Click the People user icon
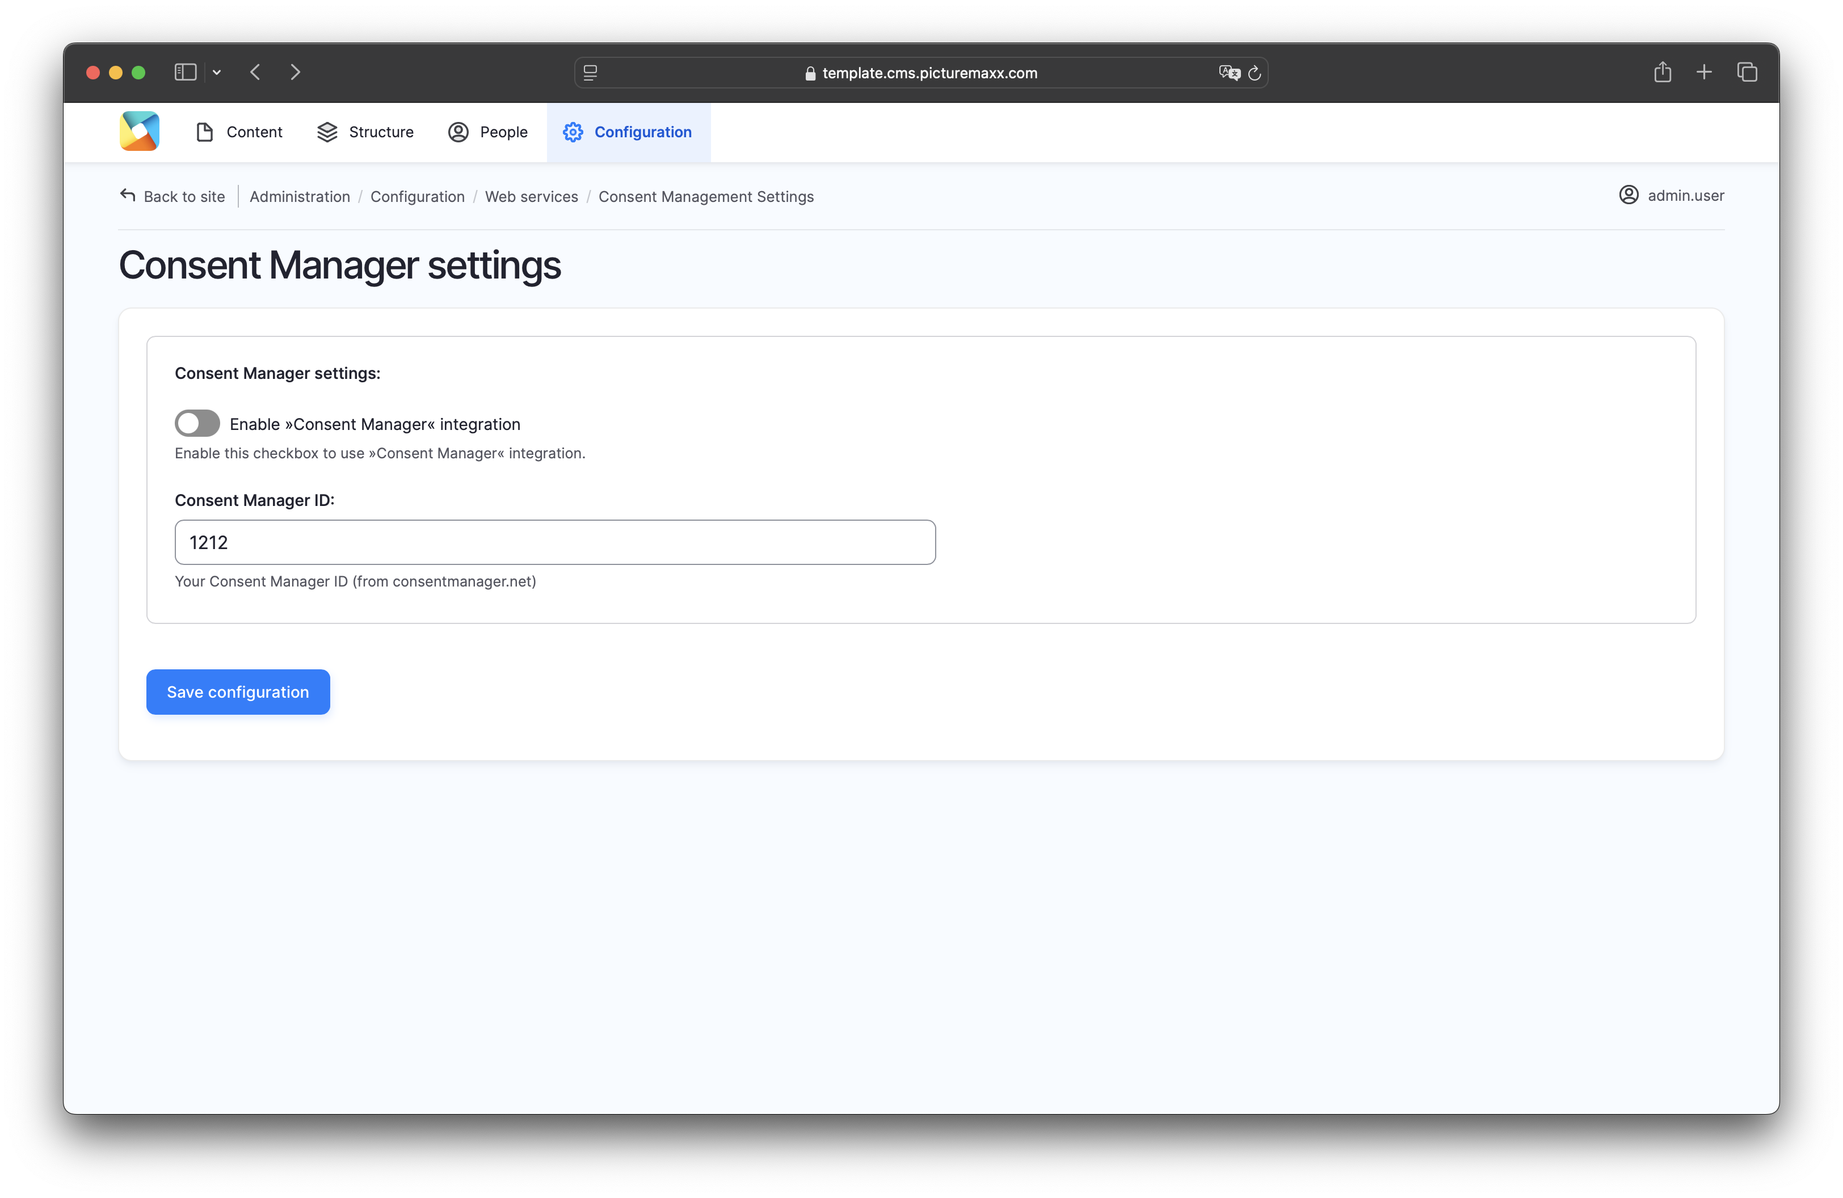 pyautogui.click(x=458, y=132)
